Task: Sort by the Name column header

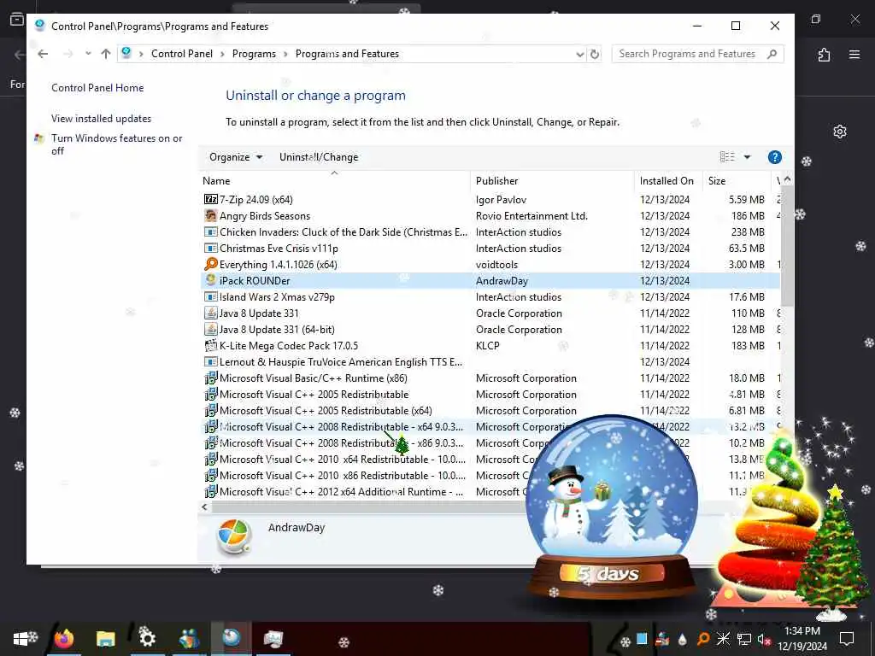Action: point(334,181)
